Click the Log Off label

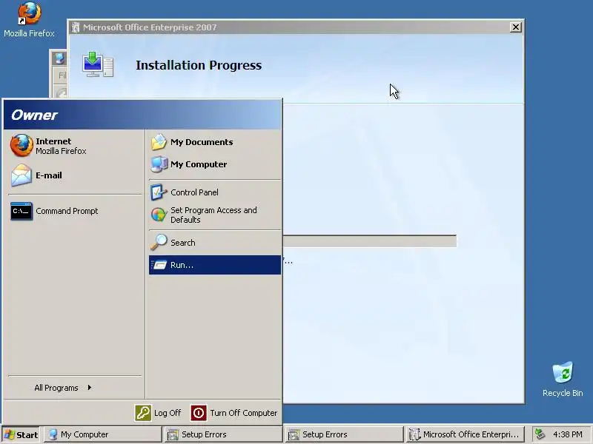click(168, 413)
